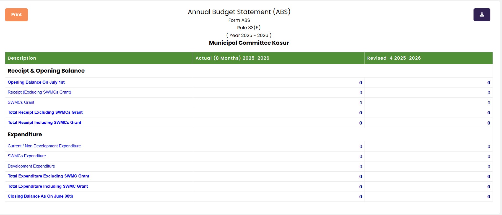Click the Description column header
This screenshot has width=502, height=215.
pyautogui.click(x=22, y=58)
